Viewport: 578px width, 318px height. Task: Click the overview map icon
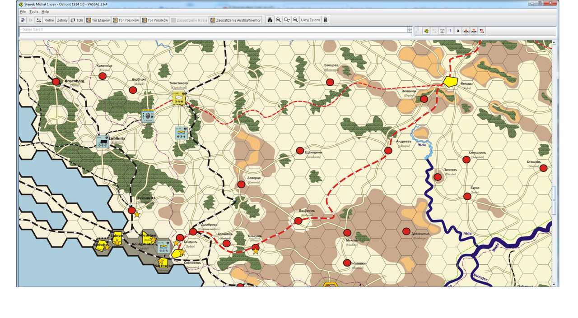pos(326,20)
